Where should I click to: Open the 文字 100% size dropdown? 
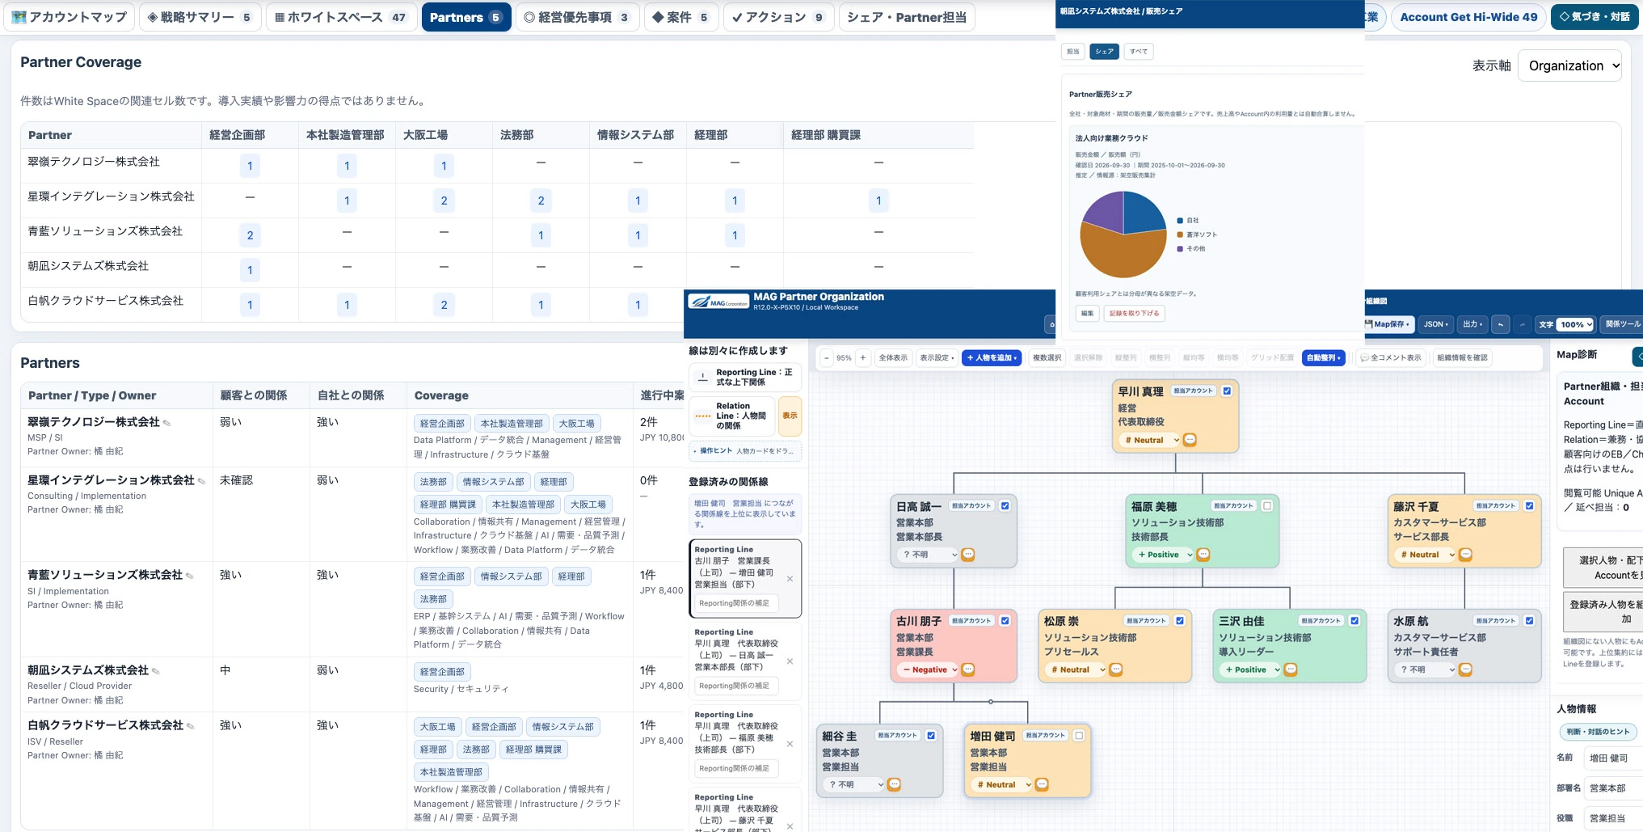tap(1576, 324)
